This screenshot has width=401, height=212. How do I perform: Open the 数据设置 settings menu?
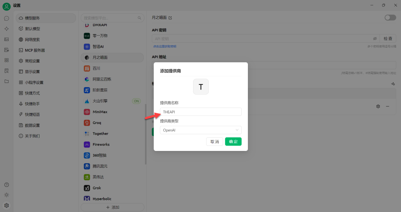(x=46, y=126)
